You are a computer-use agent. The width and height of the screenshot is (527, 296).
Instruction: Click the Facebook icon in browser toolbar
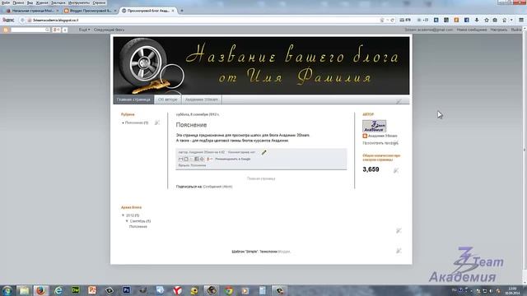pos(467,20)
